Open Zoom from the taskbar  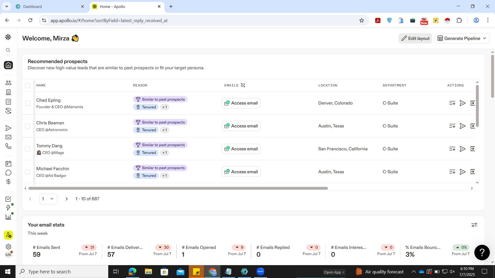point(260,272)
